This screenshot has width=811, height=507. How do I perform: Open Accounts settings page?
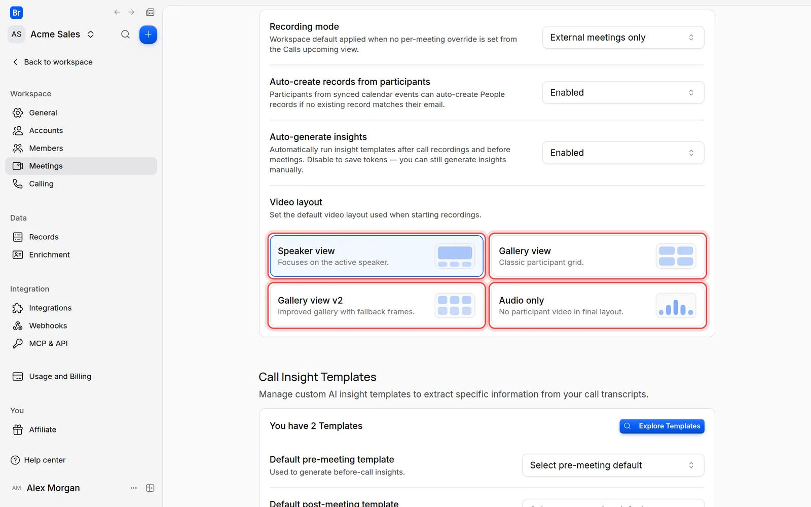[81, 130]
